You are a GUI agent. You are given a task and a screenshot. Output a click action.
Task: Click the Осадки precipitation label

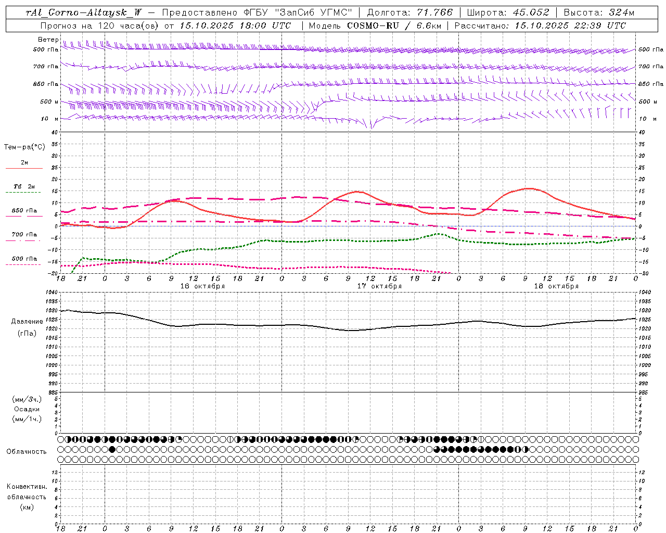coord(27,409)
